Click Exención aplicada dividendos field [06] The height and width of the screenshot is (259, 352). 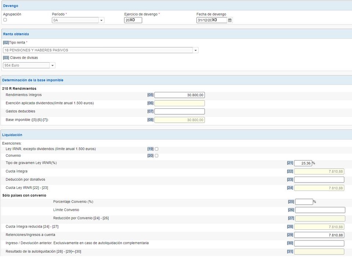180,103
